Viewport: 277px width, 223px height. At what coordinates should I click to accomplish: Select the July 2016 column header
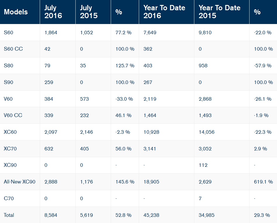pyautogui.click(x=53, y=12)
